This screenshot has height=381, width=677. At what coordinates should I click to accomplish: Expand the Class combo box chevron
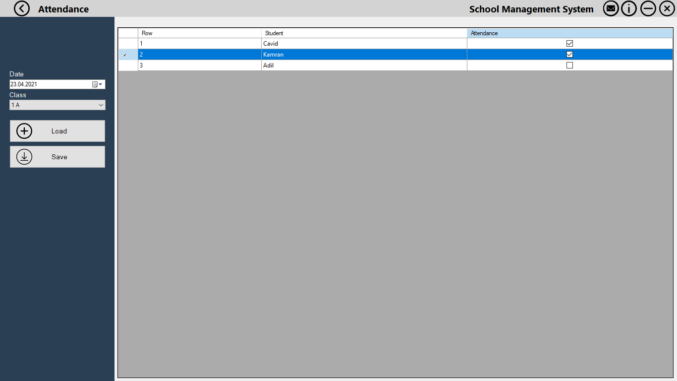(x=100, y=105)
